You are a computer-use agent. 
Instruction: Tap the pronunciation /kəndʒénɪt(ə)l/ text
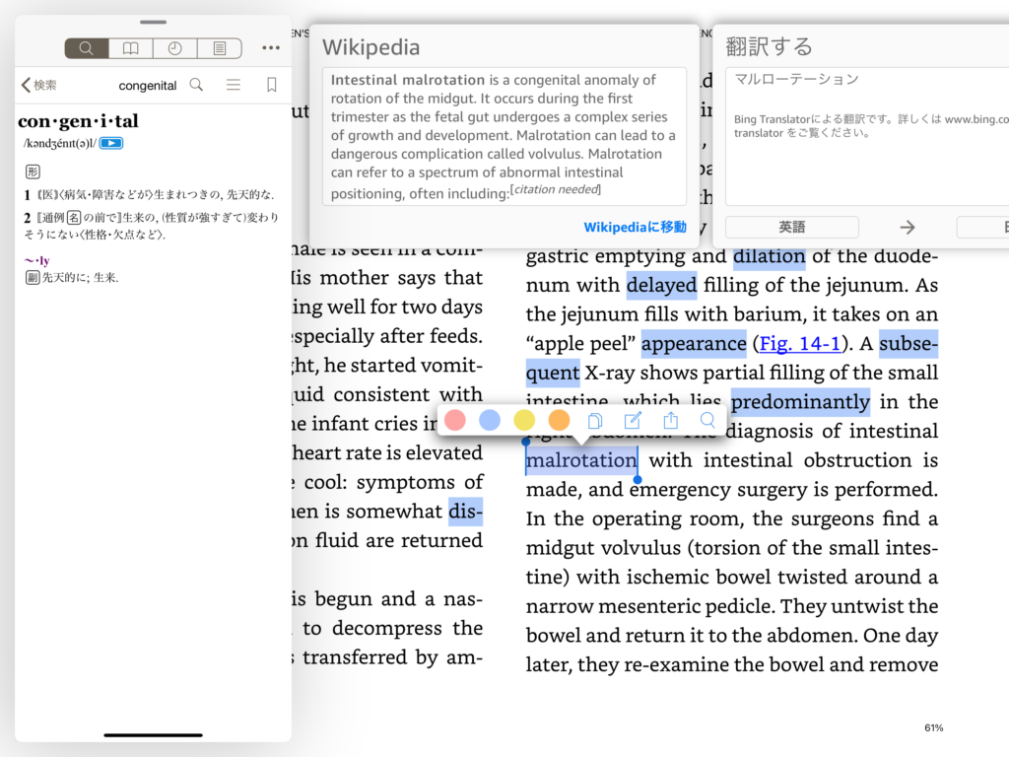click(x=60, y=143)
